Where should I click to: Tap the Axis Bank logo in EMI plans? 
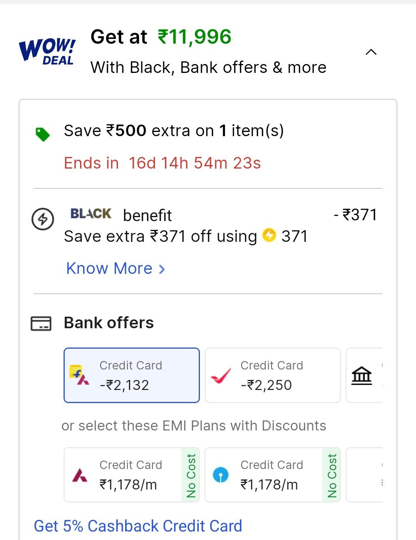tap(80, 475)
